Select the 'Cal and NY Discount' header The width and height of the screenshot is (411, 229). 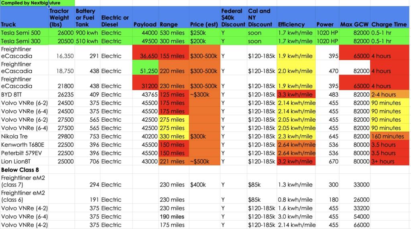coord(260,17)
